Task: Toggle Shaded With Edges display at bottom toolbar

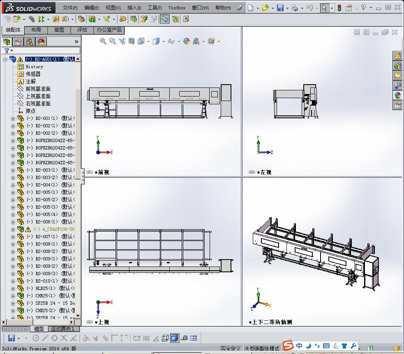Action: (x=175, y=338)
